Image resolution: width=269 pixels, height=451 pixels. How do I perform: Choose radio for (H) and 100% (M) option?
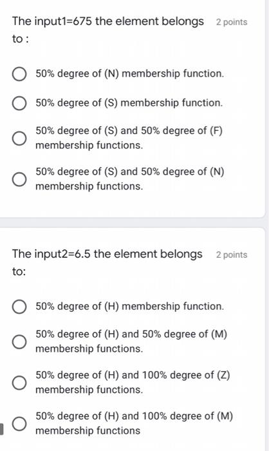(x=19, y=423)
